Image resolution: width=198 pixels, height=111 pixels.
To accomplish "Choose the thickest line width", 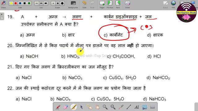I will [x=46, y=3].
